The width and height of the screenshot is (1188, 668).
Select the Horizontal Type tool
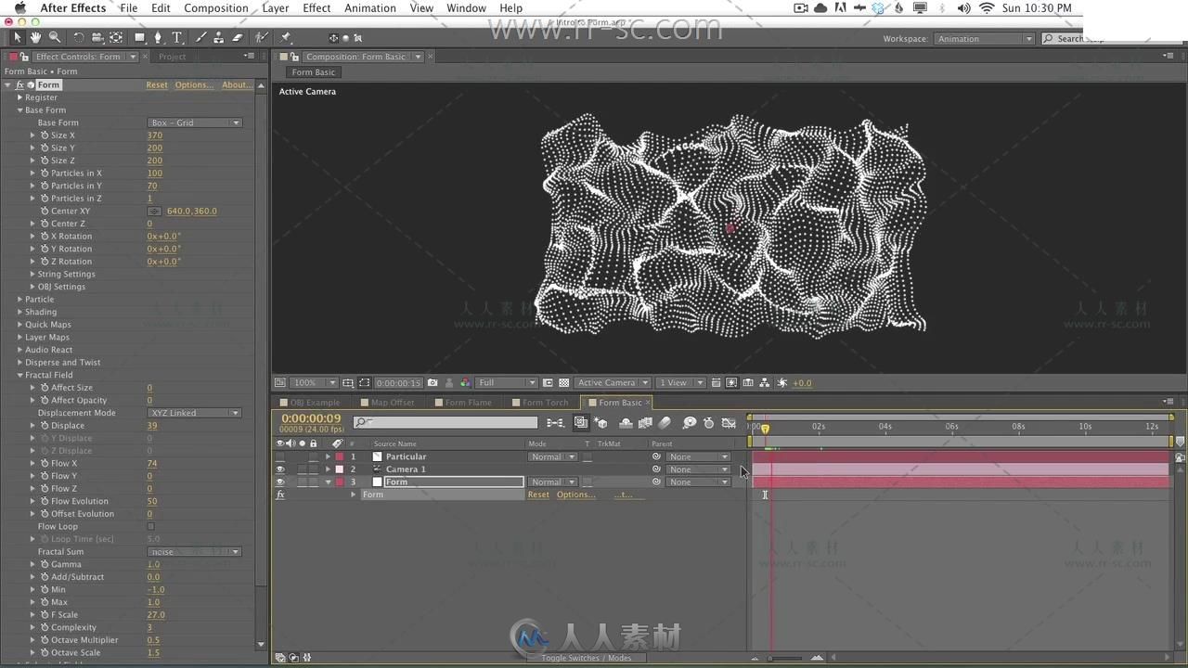(177, 38)
